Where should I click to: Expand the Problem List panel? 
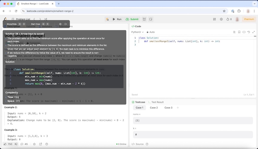23,19
